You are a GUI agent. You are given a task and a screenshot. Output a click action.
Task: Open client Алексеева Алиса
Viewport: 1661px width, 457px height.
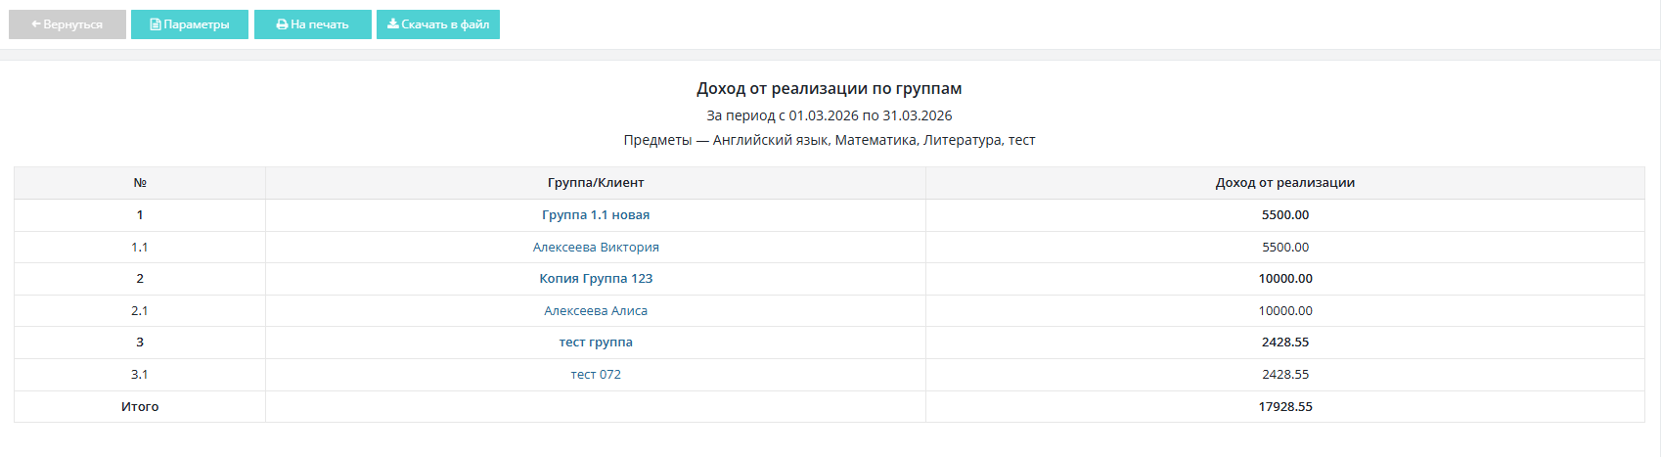tap(596, 311)
